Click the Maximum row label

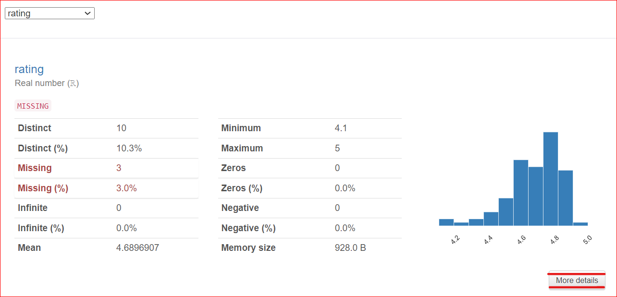tap(242, 148)
